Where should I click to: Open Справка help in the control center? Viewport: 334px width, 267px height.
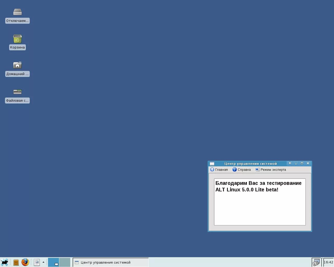tap(242, 170)
